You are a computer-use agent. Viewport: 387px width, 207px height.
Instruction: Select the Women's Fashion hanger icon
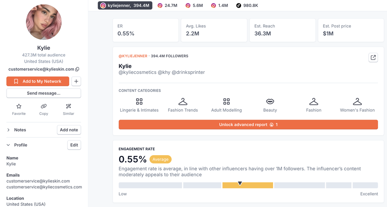point(357,101)
